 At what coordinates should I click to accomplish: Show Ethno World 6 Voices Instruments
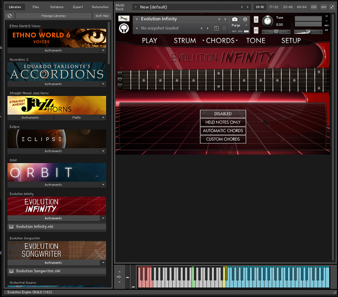click(53, 50)
